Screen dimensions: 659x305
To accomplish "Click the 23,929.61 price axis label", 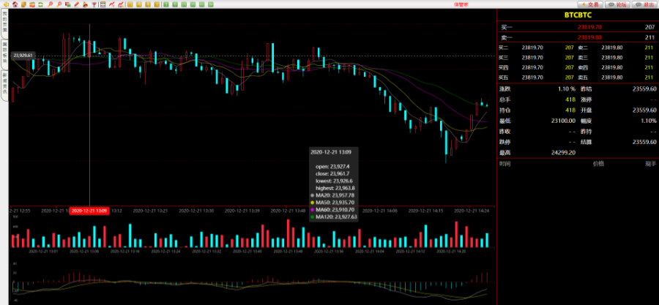I will (x=23, y=56).
